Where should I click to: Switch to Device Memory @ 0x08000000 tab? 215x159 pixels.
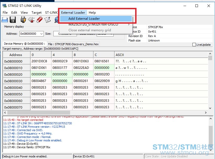24,44
